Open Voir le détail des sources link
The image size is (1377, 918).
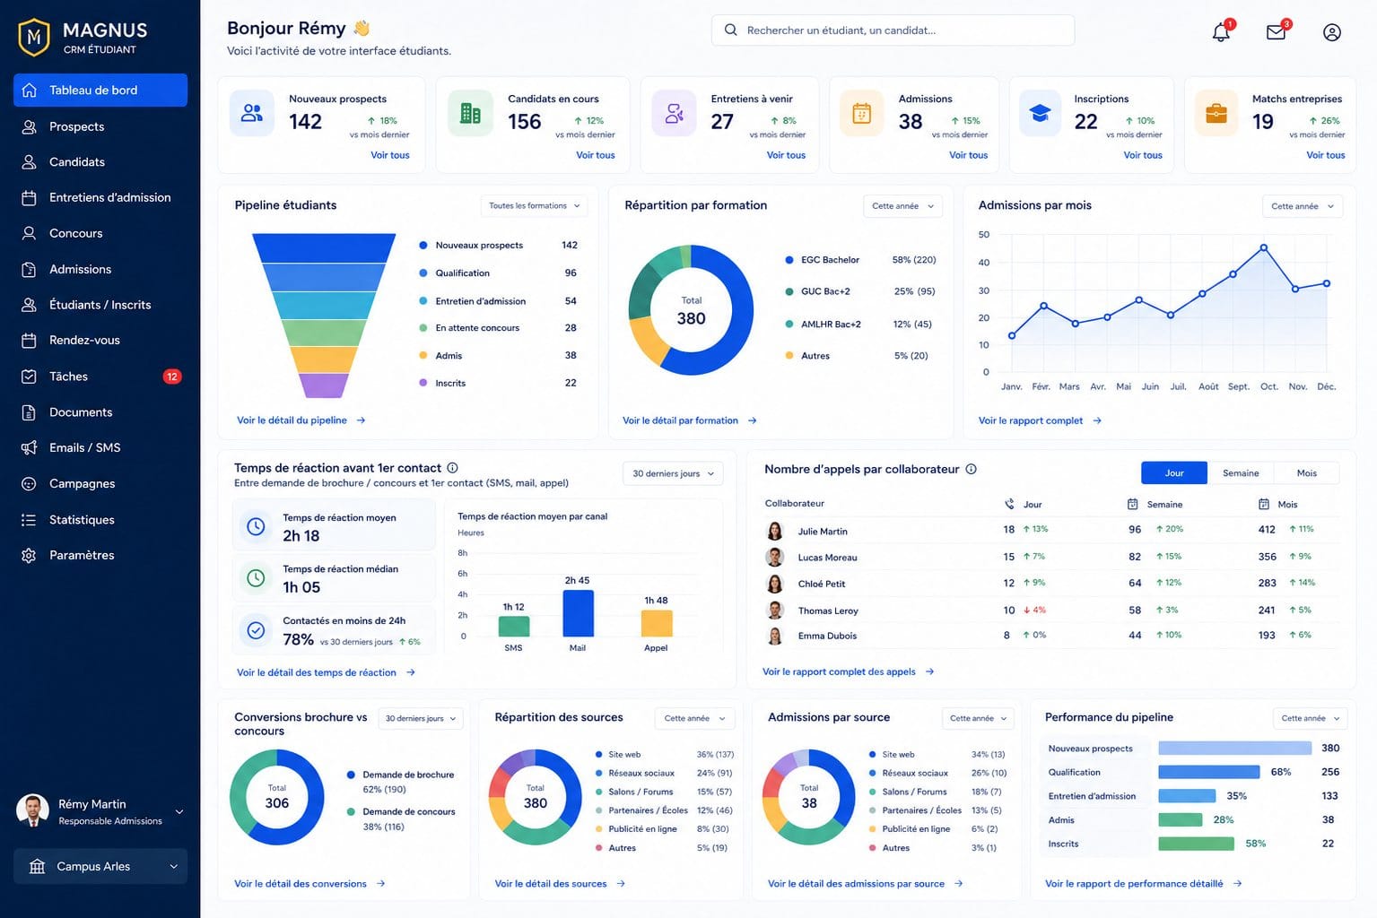tap(560, 884)
